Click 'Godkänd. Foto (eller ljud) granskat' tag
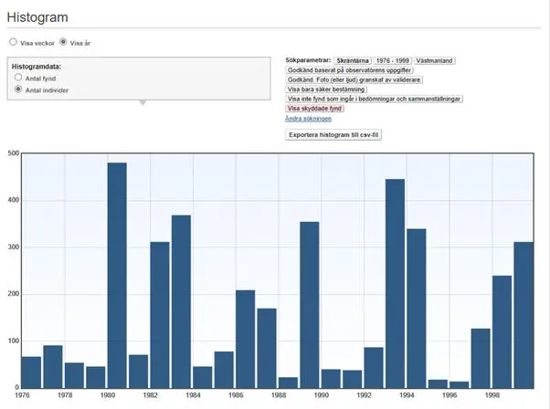 click(354, 80)
